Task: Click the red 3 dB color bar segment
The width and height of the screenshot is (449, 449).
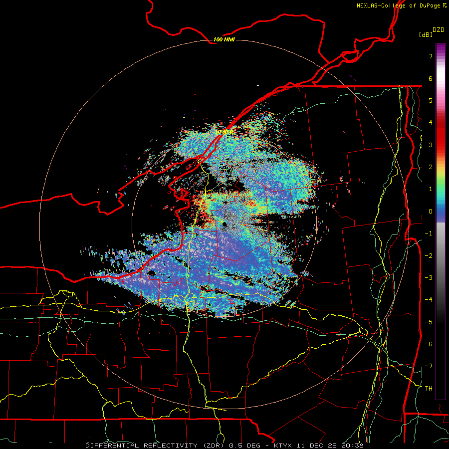Action: pos(441,145)
